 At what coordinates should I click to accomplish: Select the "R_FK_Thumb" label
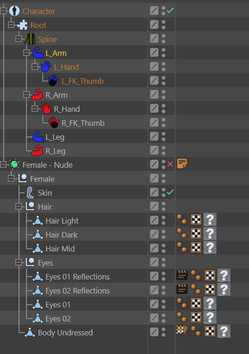point(83,123)
